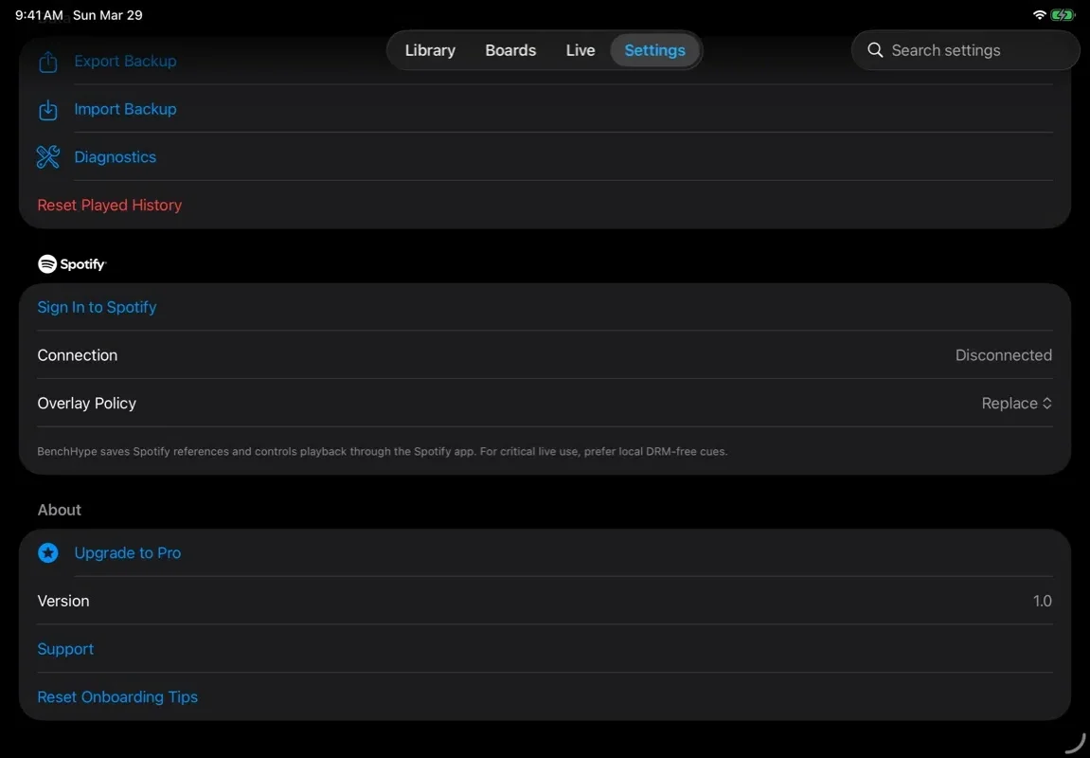Click the Import Backup download icon

[48, 110]
